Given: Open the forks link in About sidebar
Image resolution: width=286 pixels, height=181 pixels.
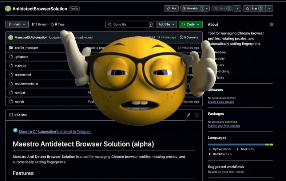Looking at the screenshot, I should [221, 78].
